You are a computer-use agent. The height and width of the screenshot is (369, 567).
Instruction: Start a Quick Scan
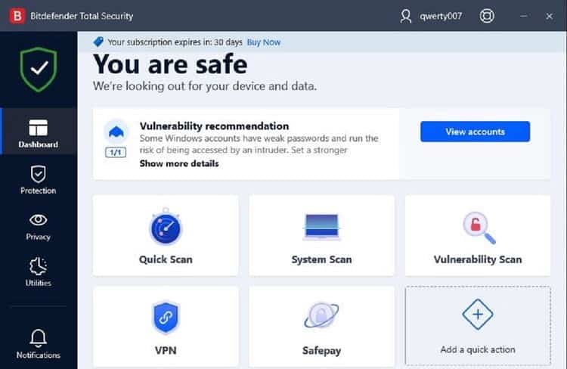tap(166, 236)
